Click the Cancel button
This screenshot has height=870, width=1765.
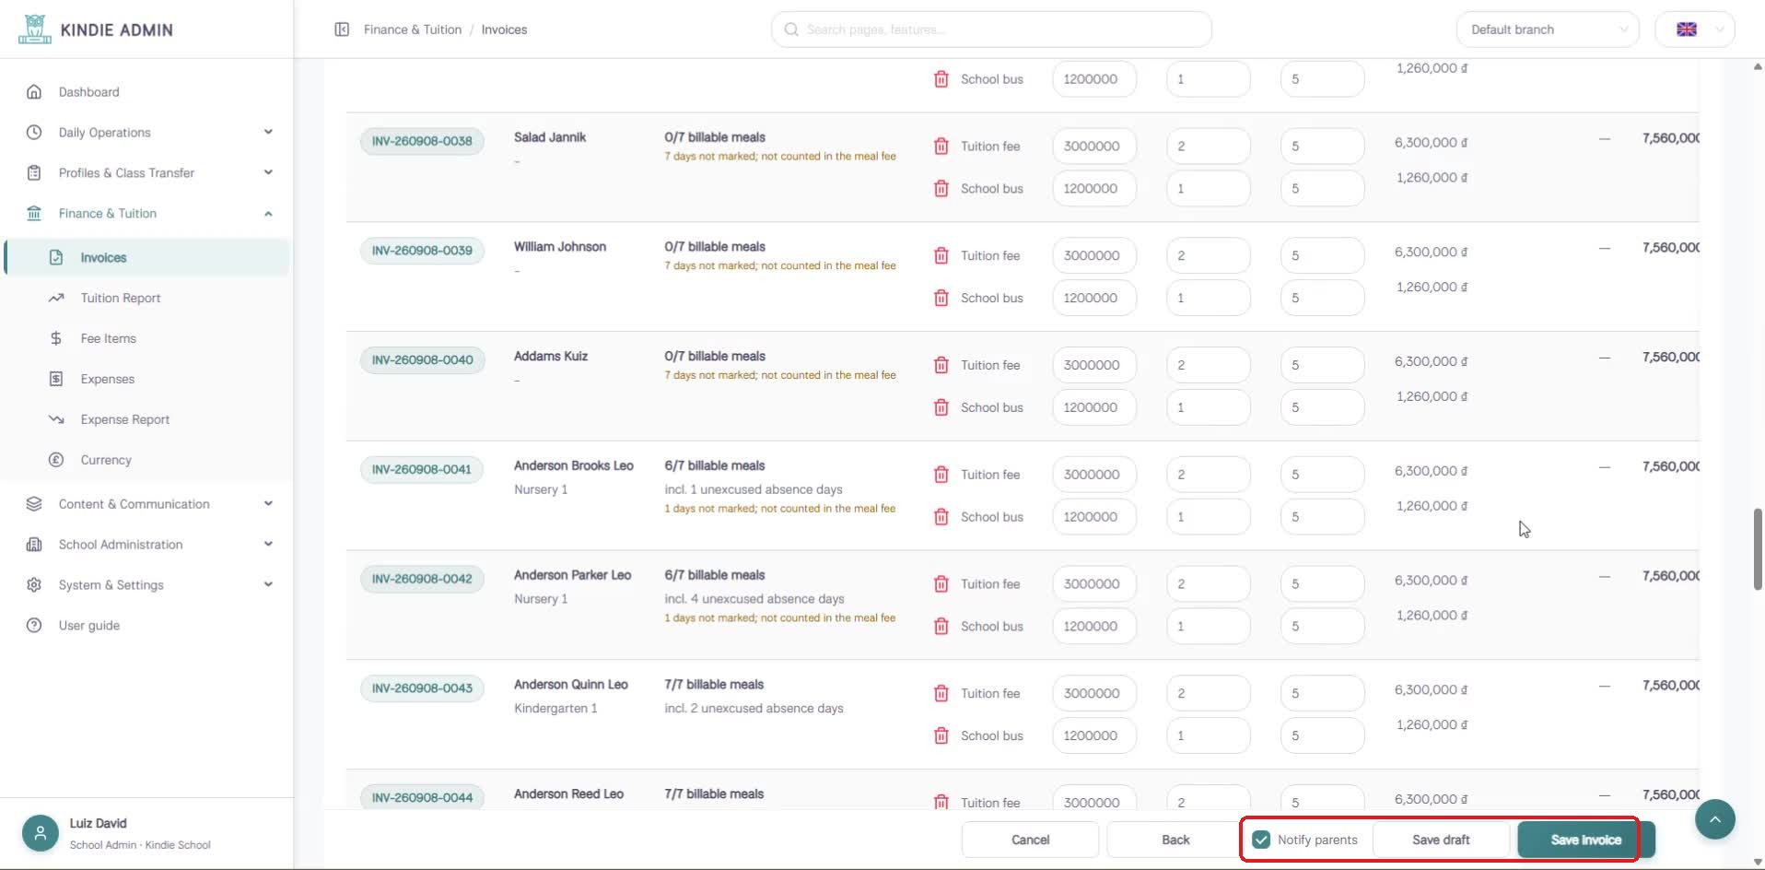1030,840
